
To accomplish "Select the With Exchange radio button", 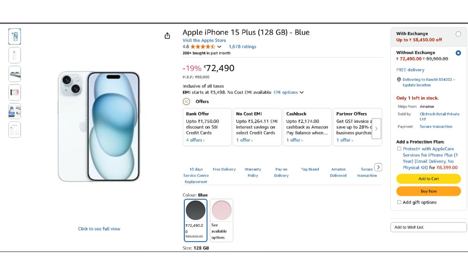I will coord(458,34).
